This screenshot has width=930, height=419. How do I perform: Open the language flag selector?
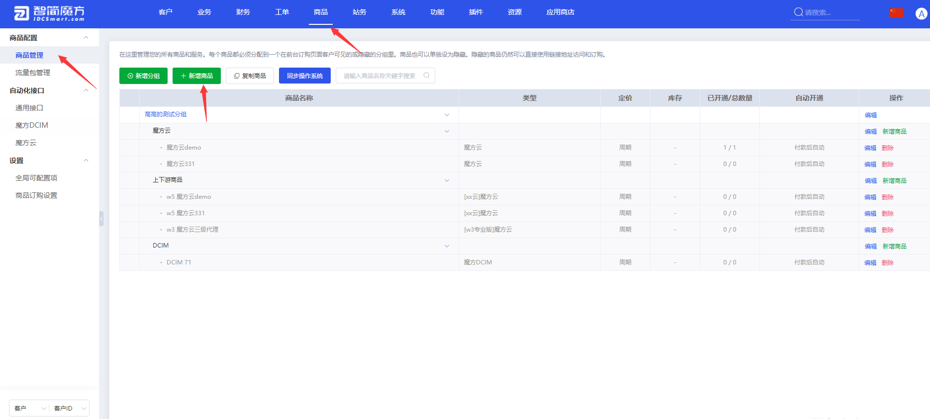point(896,13)
